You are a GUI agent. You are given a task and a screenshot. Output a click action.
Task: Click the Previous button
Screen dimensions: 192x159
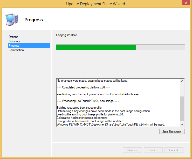(x=132, y=150)
